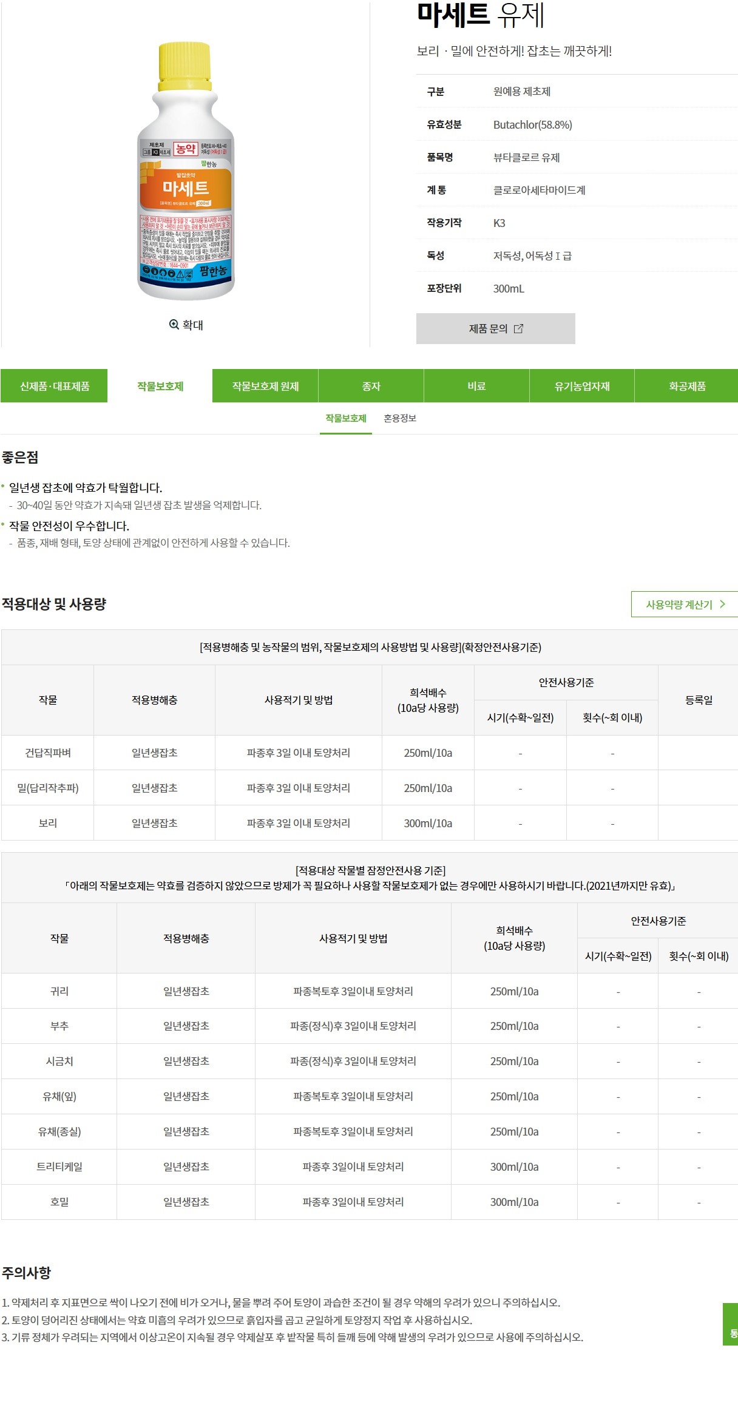Switch to the 작물보호제 원제 tab
The image size is (738, 1422).
(265, 386)
